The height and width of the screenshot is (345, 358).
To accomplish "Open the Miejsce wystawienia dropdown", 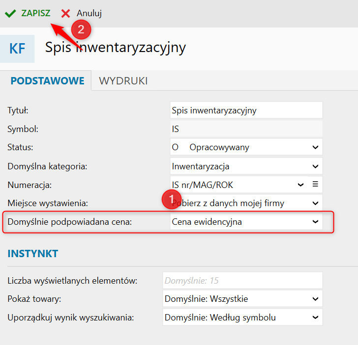I will click(x=246, y=203).
